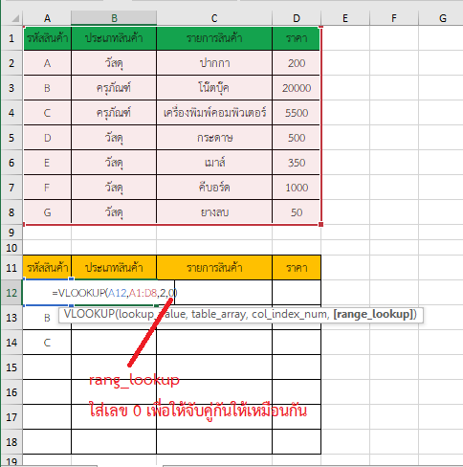Click cell with price 5500

[x=297, y=113]
